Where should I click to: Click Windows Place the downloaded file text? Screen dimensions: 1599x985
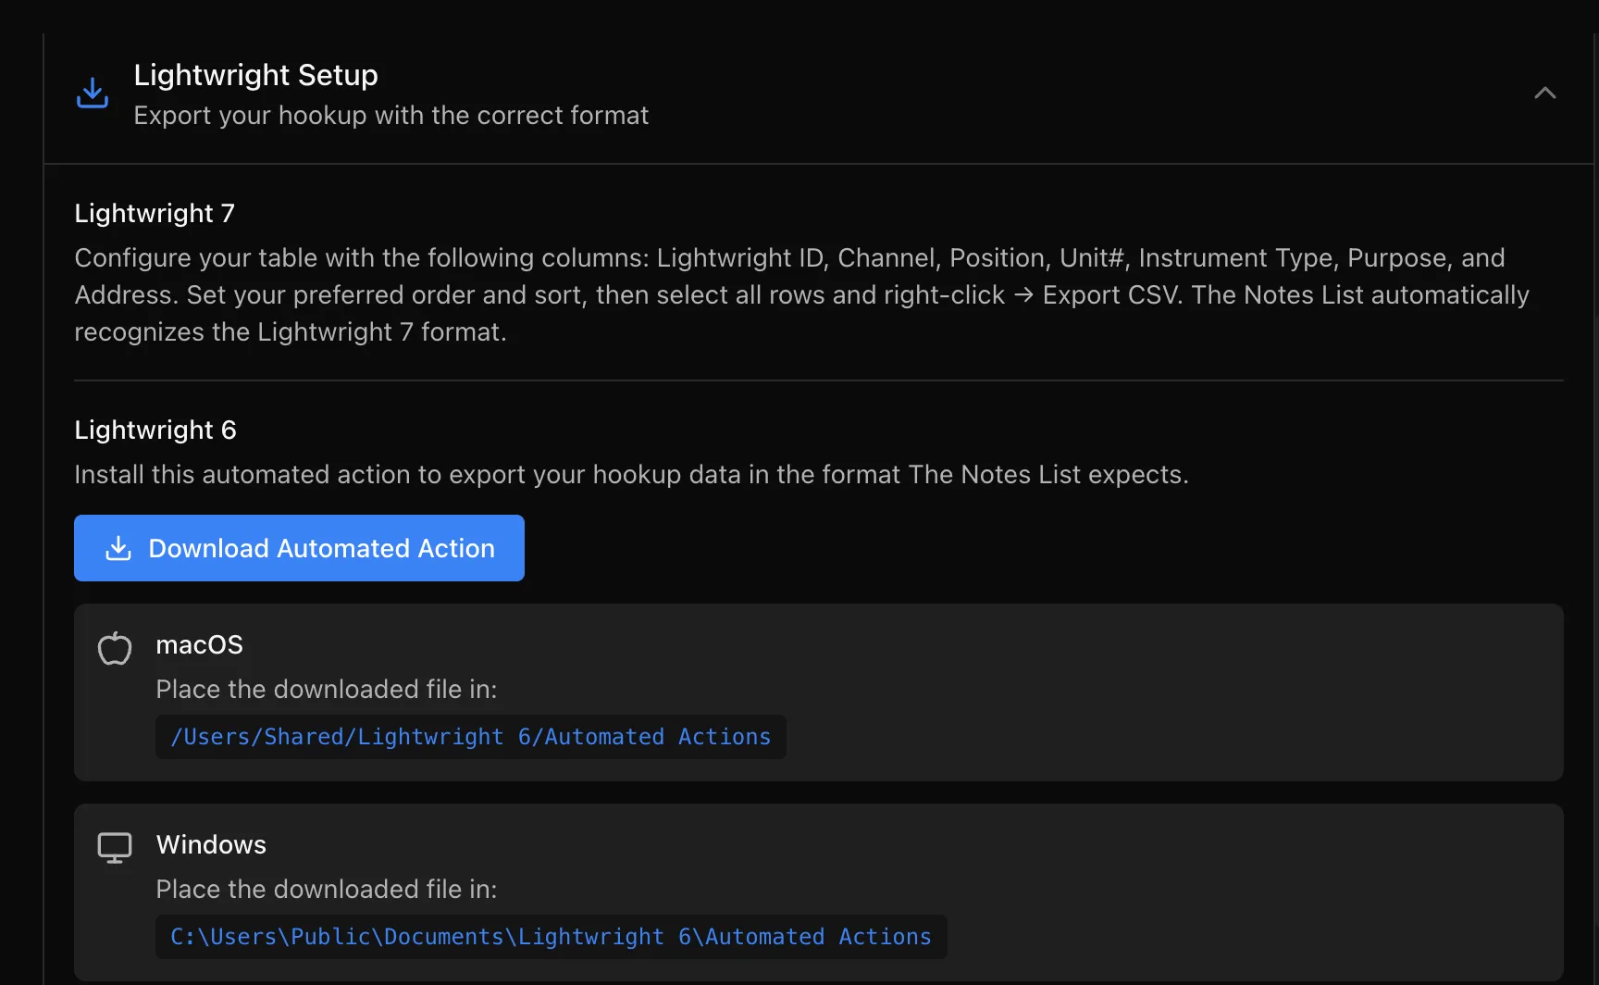click(327, 889)
